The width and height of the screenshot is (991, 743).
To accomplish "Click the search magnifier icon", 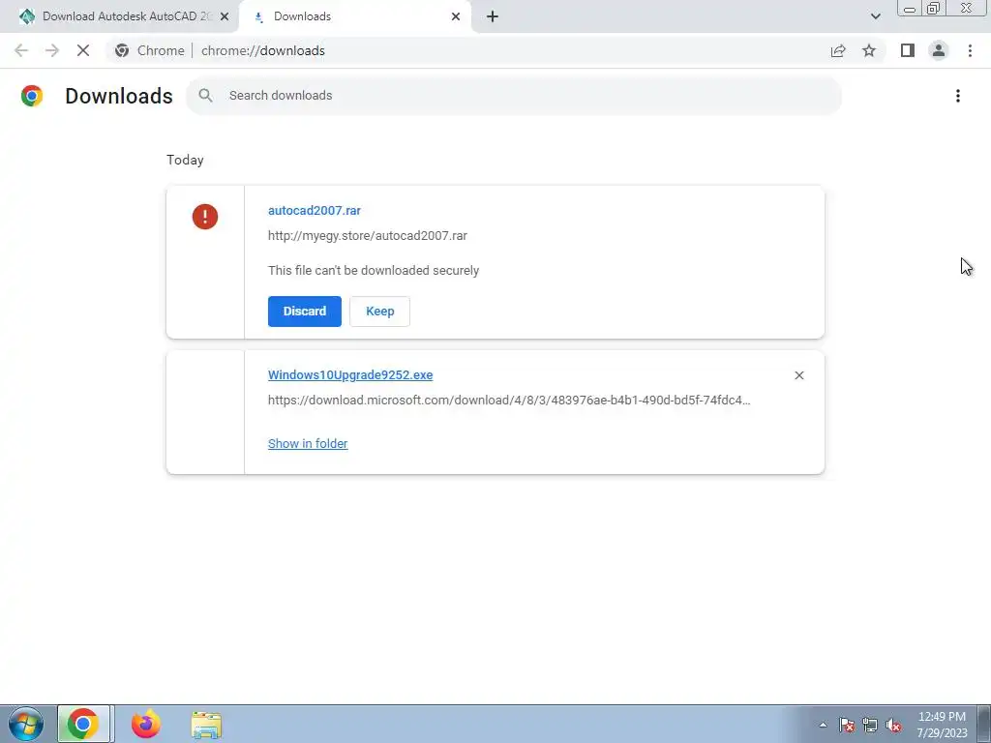I will (205, 96).
